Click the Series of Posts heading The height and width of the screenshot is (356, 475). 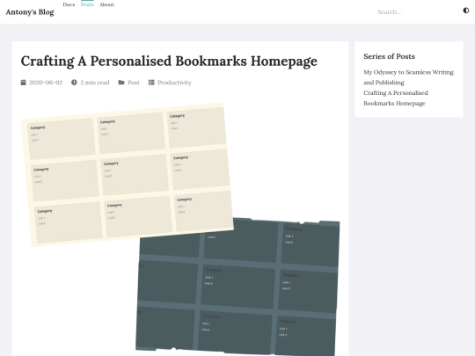pyautogui.click(x=390, y=56)
